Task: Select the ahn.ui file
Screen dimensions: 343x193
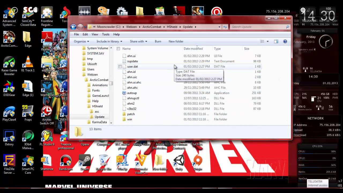Action: click(131, 56)
